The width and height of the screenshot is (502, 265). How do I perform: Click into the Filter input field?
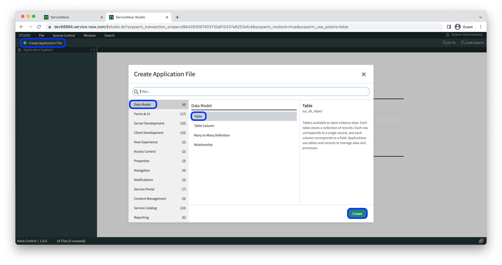coord(251,91)
